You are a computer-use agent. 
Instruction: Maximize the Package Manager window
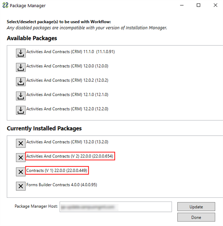tap(198, 5)
